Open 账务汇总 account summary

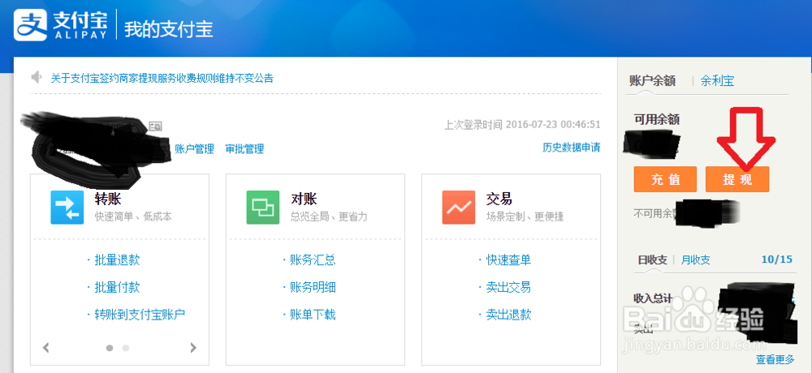(x=313, y=259)
